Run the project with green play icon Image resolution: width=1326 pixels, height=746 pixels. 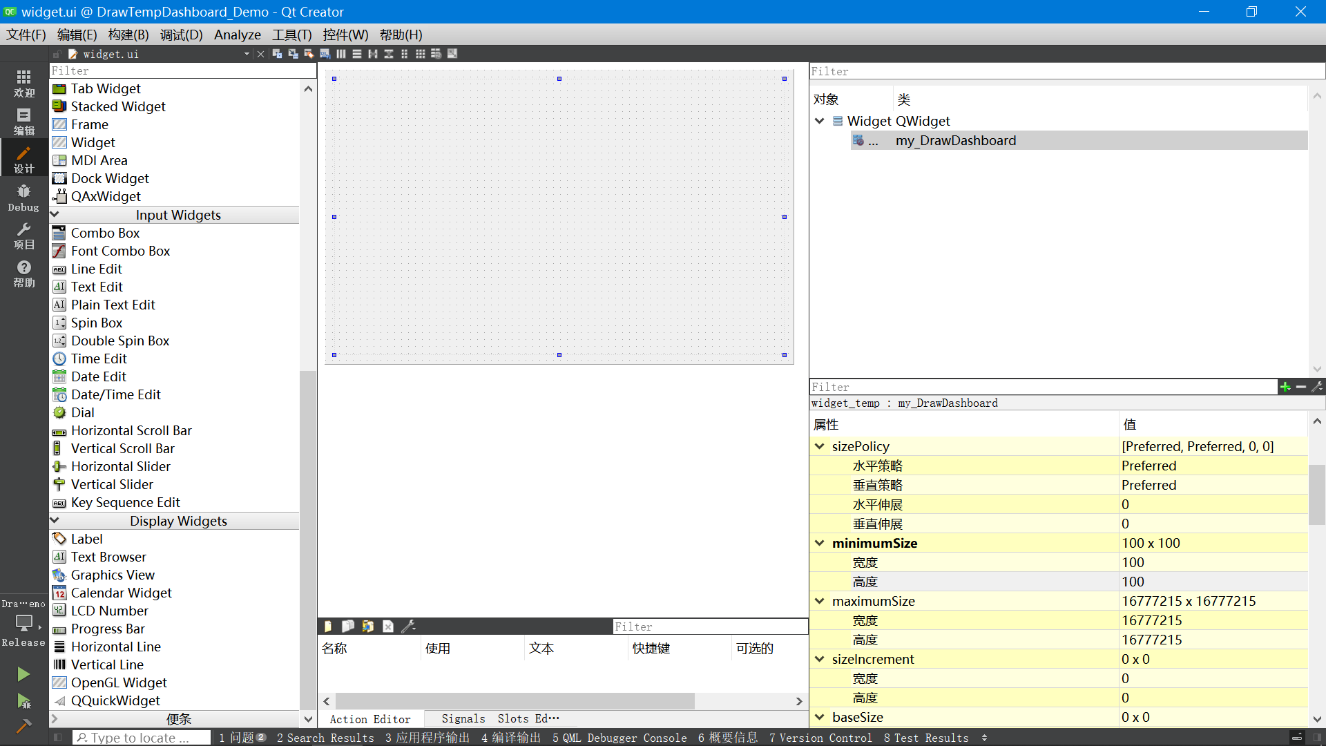(x=23, y=673)
